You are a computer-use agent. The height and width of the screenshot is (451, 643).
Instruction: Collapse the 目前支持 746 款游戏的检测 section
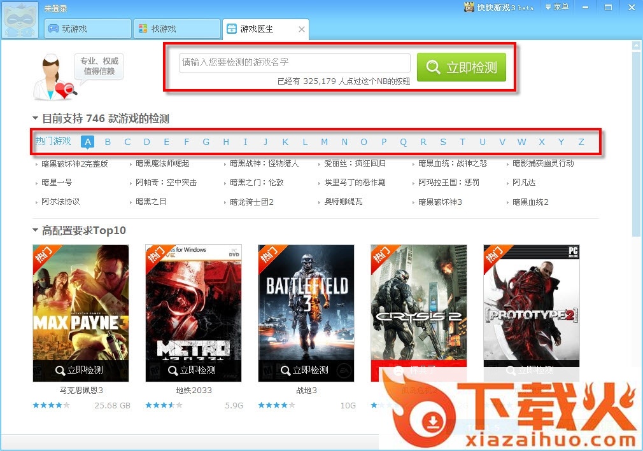tap(35, 118)
